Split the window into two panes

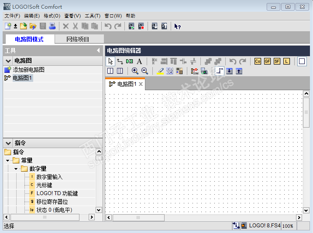click(110, 71)
